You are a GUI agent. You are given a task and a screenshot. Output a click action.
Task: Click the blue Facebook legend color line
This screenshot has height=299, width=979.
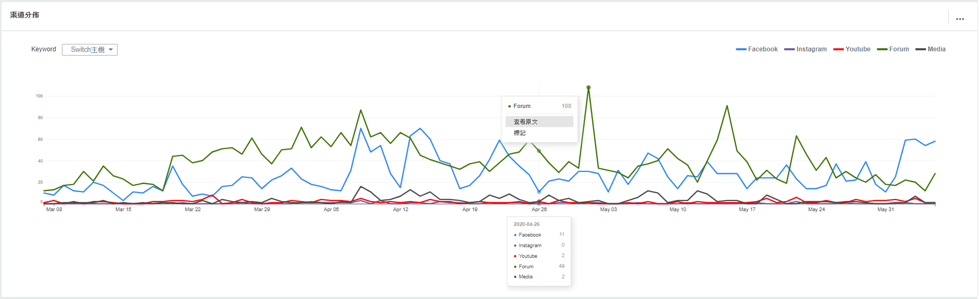pyautogui.click(x=741, y=49)
